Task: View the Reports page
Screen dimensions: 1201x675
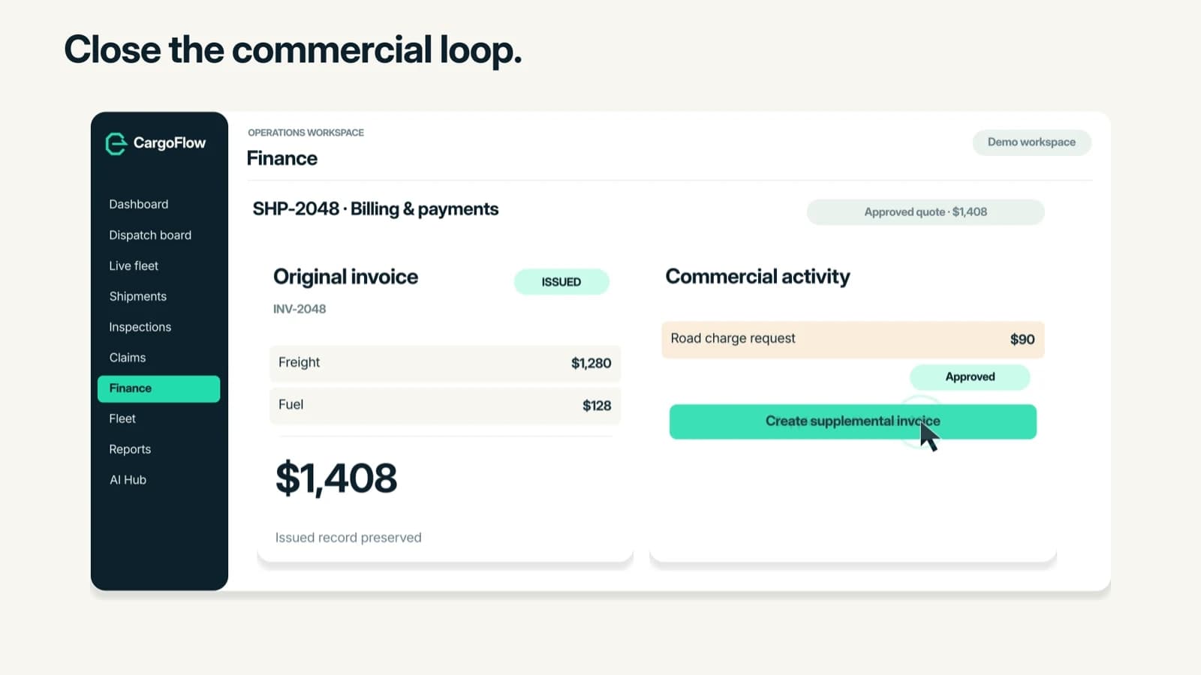Action: point(130,449)
